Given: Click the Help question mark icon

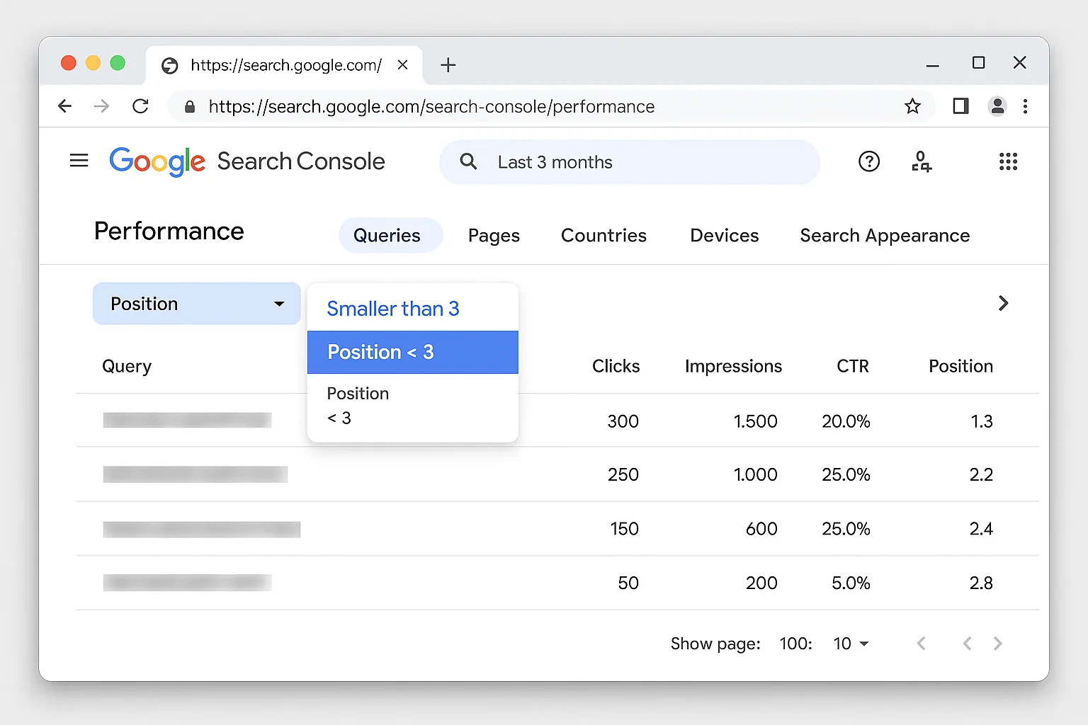Looking at the screenshot, I should point(868,162).
